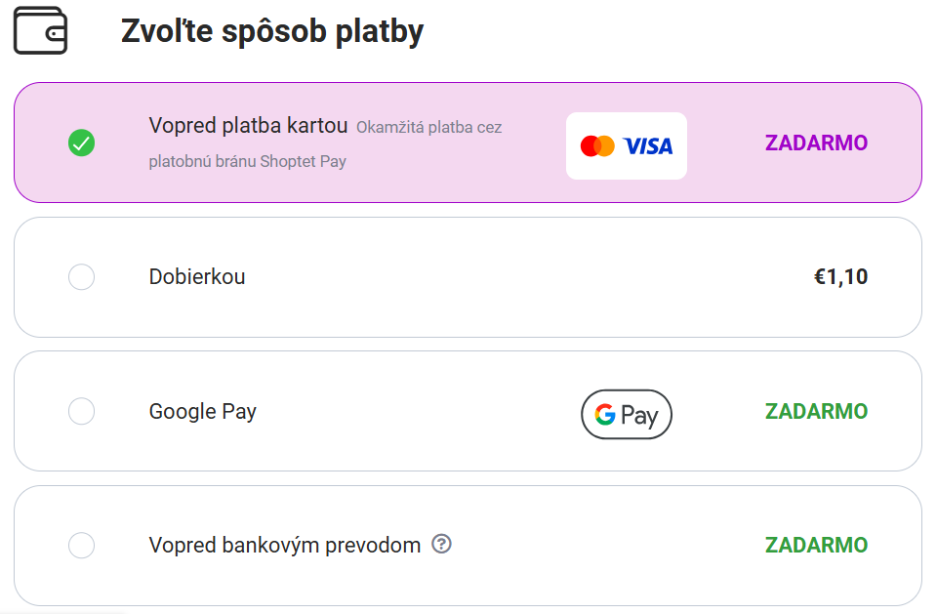The height and width of the screenshot is (614, 937).
Task: Click the Zvoľte spôsob platby heading
Action: coord(272,31)
